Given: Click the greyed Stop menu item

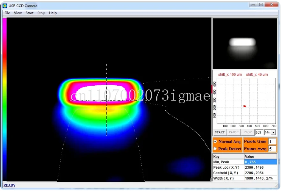Looking at the screenshot, I should pyautogui.click(x=41, y=13).
